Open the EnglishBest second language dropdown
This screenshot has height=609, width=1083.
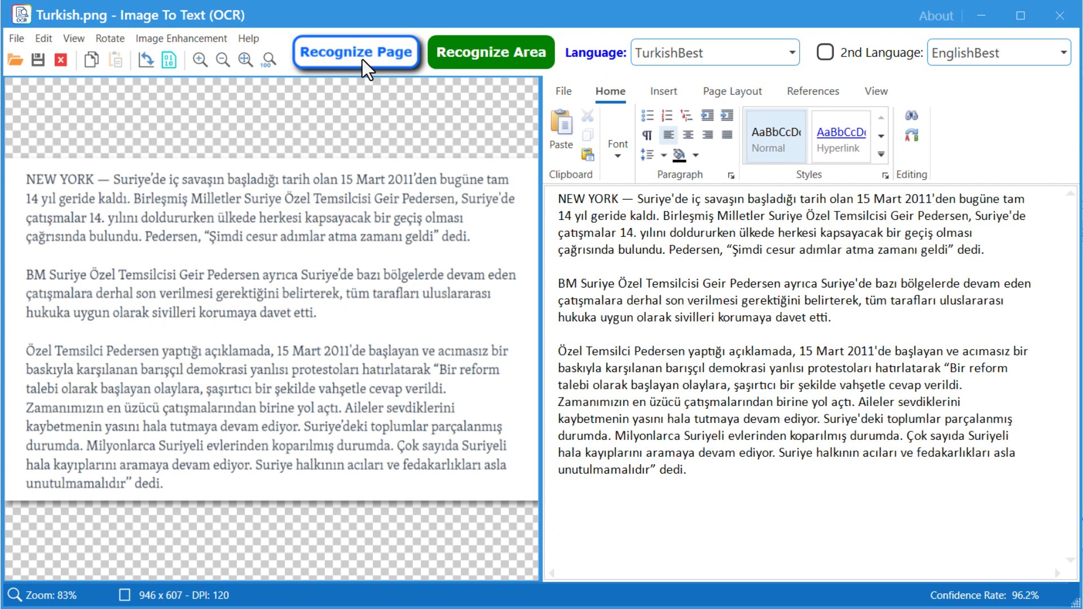pyautogui.click(x=1063, y=53)
